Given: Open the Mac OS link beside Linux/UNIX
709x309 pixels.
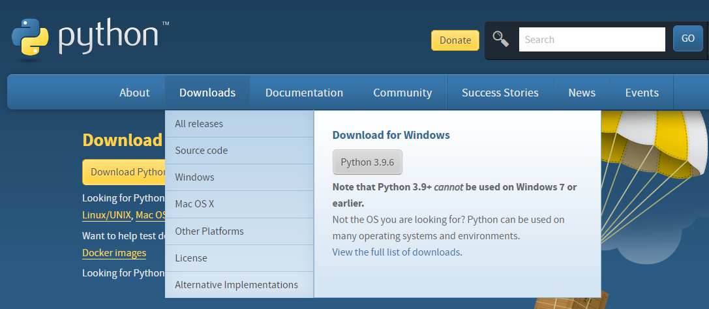Looking at the screenshot, I should coord(151,215).
